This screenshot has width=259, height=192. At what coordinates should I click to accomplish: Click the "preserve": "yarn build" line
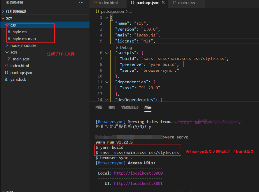pos(149,64)
